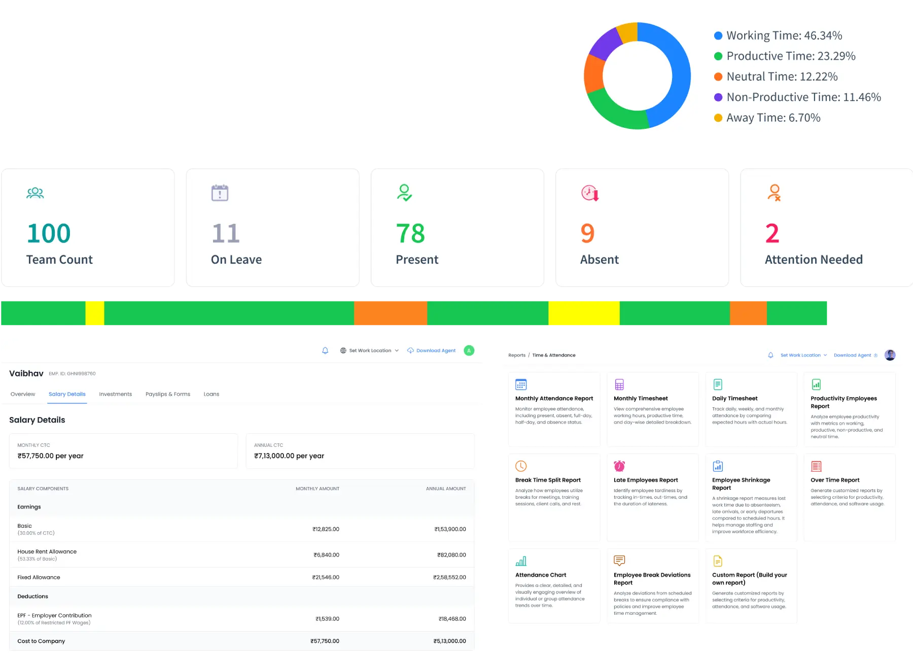
Task: Click the Daily Timesheet document icon
Action: (x=718, y=384)
